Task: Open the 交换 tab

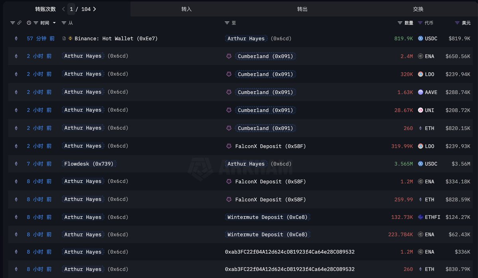Action: coord(418,9)
